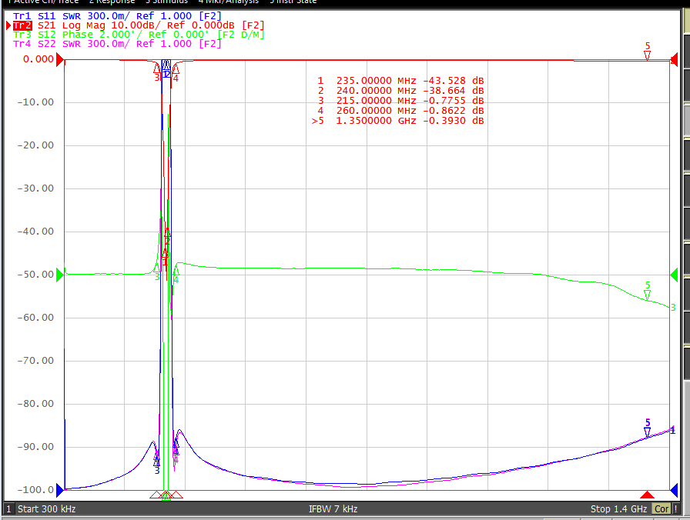Open the 3 Stimulus menu

pyautogui.click(x=166, y=2)
